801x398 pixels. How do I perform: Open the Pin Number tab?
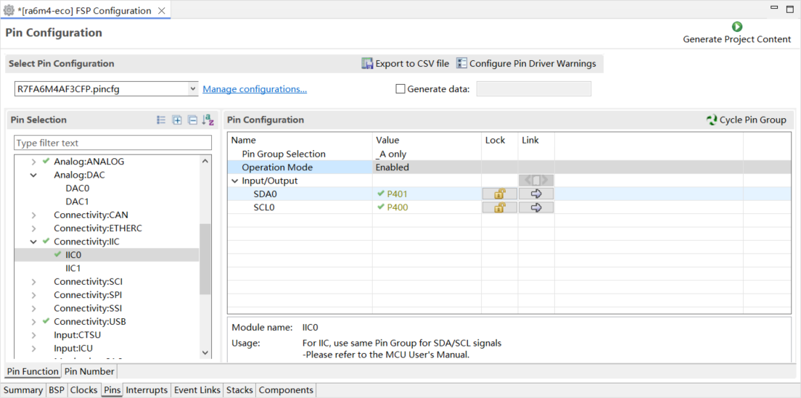pos(89,371)
